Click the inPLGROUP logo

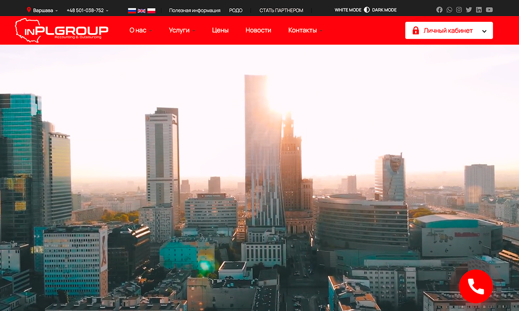point(62,30)
